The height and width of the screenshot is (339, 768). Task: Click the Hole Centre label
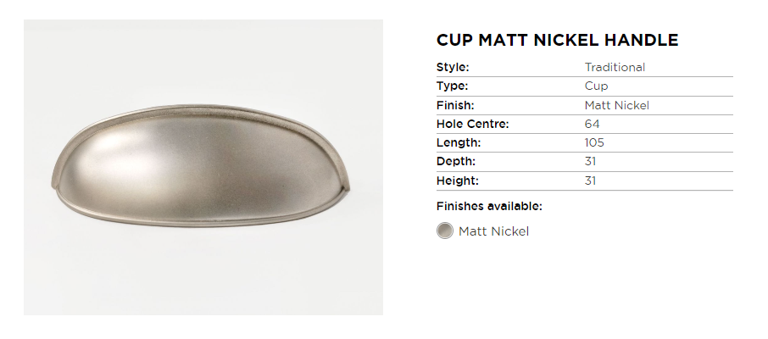pyautogui.click(x=472, y=125)
